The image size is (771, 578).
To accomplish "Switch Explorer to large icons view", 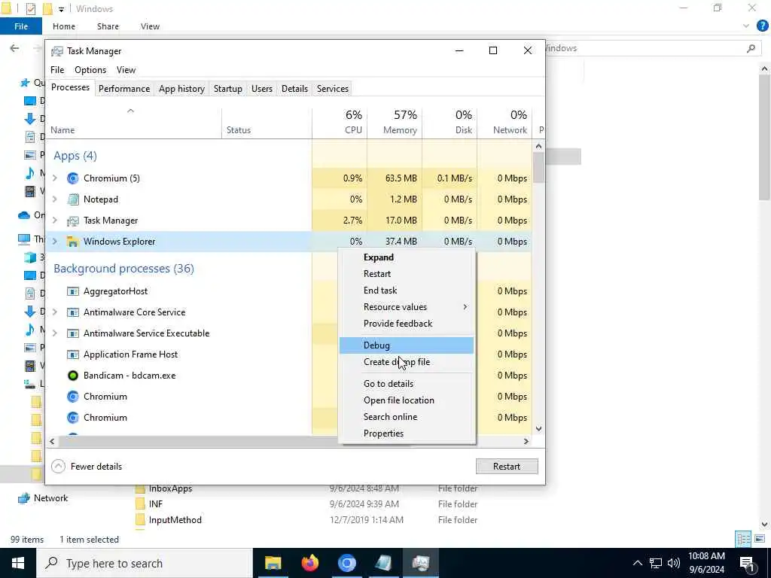I will point(760,539).
